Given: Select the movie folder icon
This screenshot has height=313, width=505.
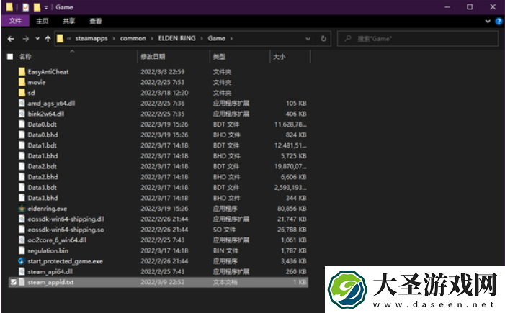Looking at the screenshot, I should 22,82.
